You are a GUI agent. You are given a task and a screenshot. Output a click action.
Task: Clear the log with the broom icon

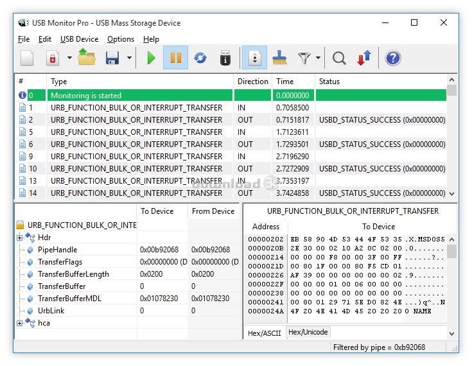pyautogui.click(x=279, y=57)
